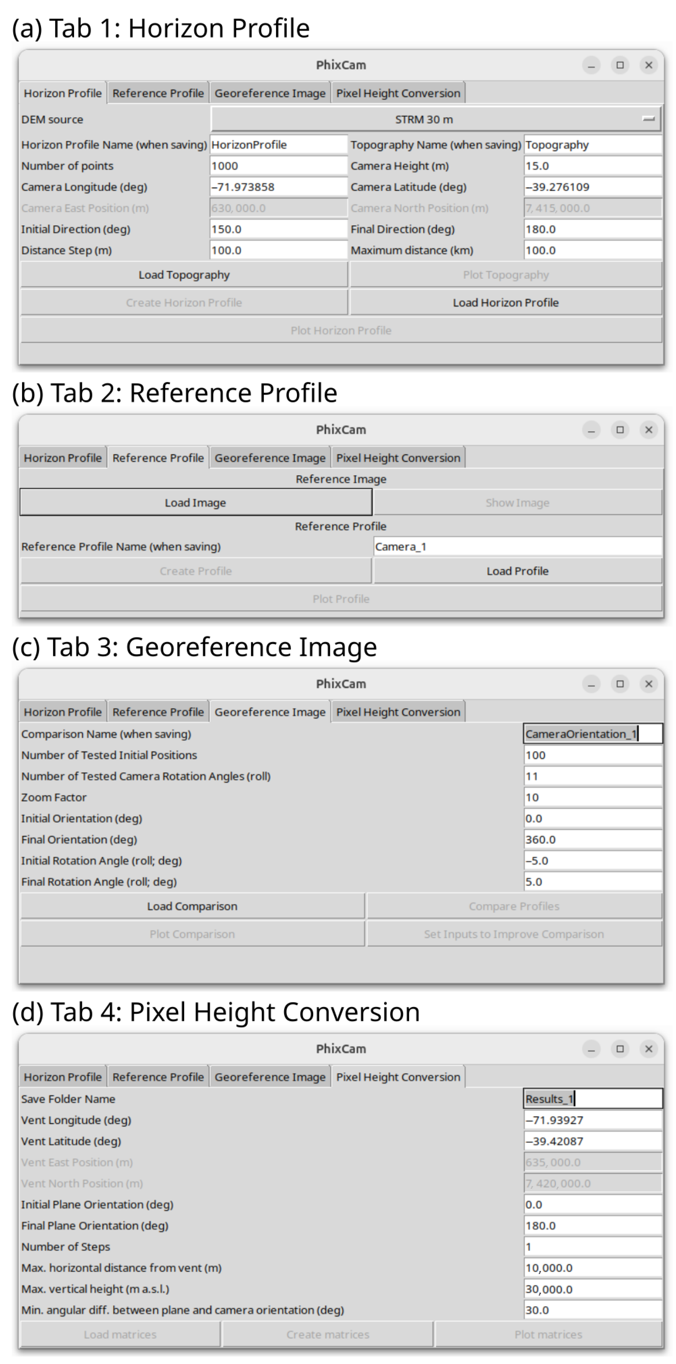Open Georeference Image tab in the second window

[270, 458]
